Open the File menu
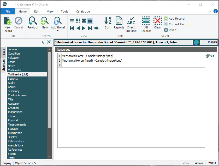 [8, 11]
